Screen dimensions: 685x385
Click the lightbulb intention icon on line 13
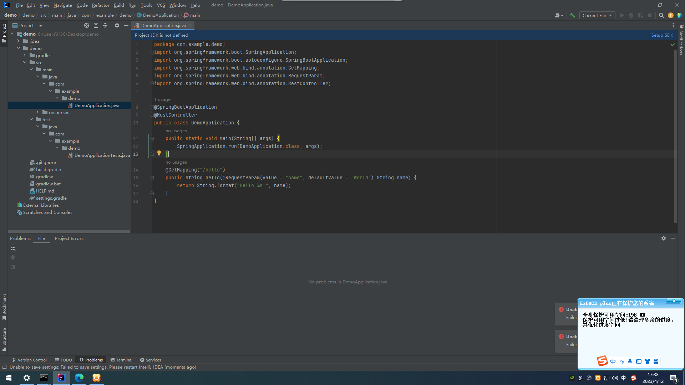[x=159, y=153]
